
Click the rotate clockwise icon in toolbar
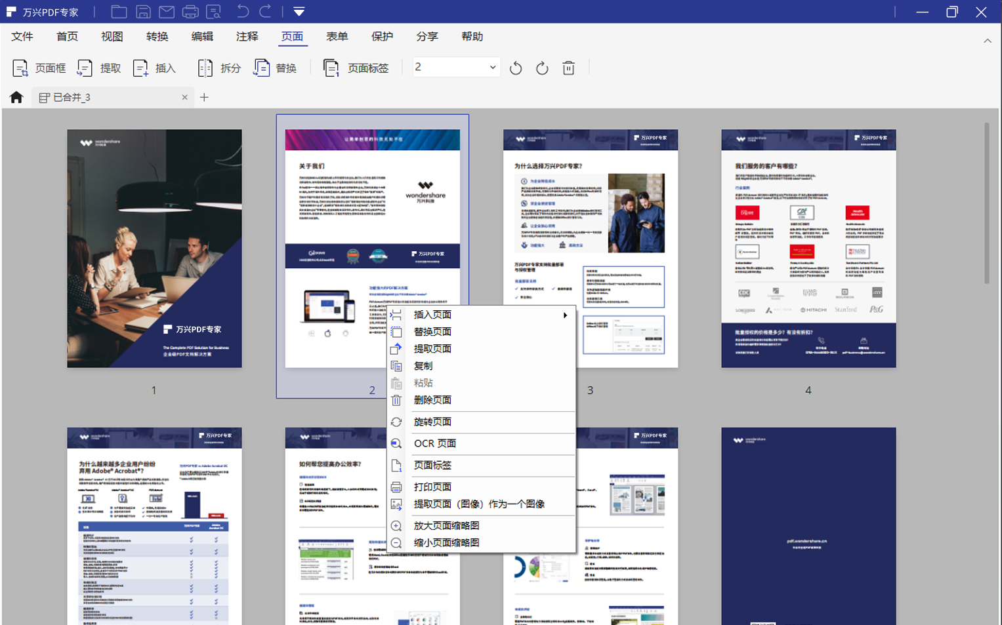tap(542, 68)
